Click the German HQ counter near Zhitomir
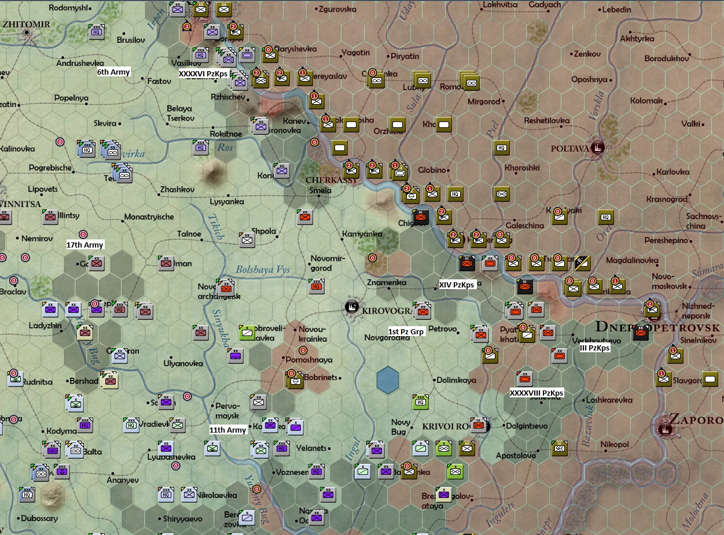Screen dimensions: 724x535 click(97, 31)
